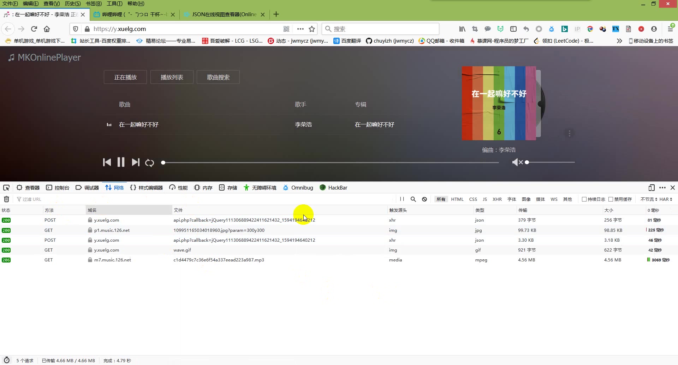Filter requests by XHR
The height and width of the screenshot is (365, 678).
click(x=497, y=199)
